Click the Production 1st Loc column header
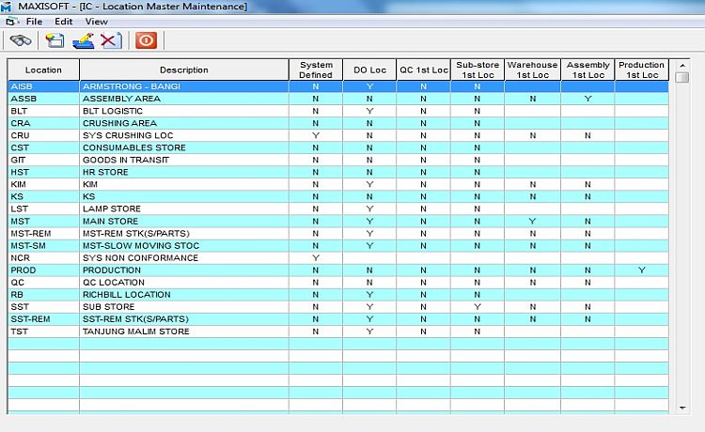Image resolution: width=705 pixels, height=432 pixels. click(641, 69)
